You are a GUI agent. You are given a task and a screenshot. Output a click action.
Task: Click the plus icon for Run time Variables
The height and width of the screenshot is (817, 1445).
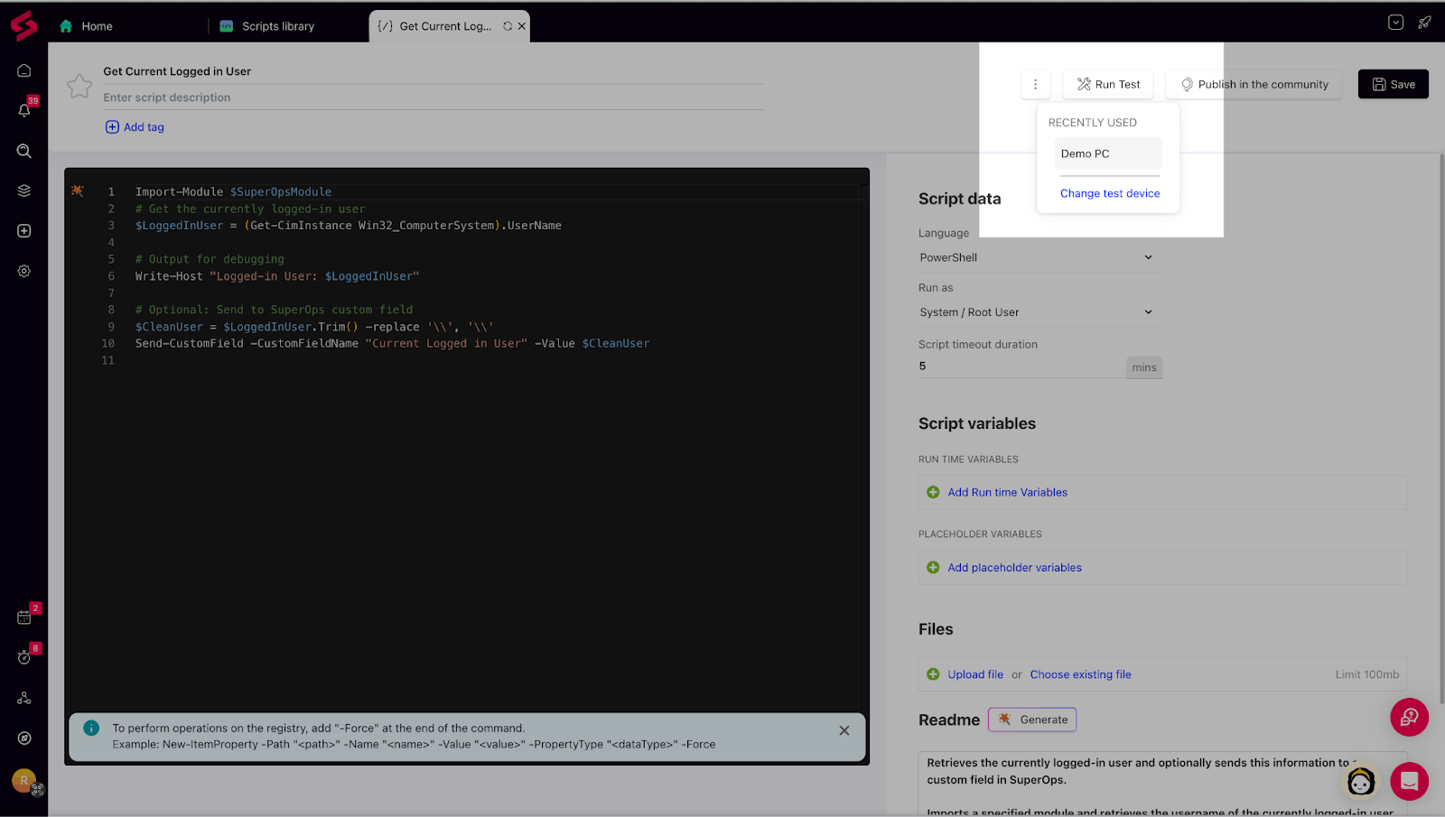(x=933, y=492)
